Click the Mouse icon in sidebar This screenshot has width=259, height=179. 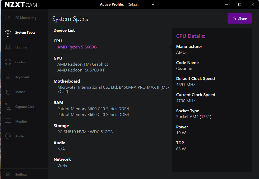(x=8, y=92)
